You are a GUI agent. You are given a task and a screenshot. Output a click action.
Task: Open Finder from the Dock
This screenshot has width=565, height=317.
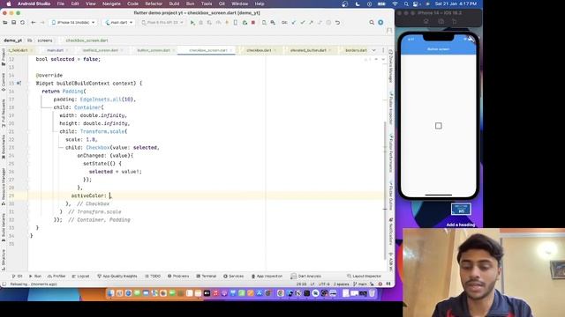(x=111, y=293)
